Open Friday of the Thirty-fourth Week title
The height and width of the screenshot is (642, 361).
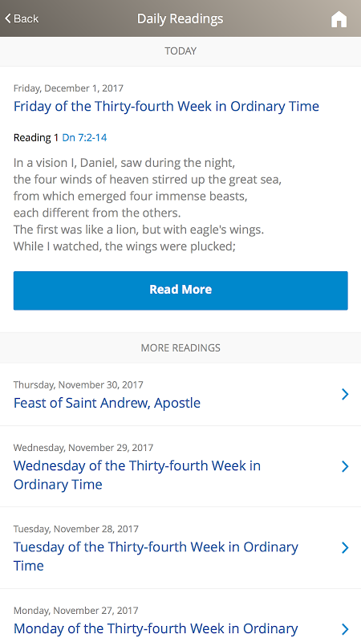tap(166, 107)
